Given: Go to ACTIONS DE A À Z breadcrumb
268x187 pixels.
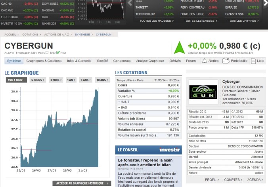Looking at the screenshot, I should tap(57, 35).
